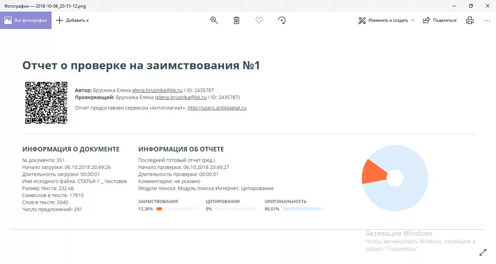Screen dimensions: 496x264
Task: Click the ОРИГИНАЛЬНОСТЬ blue progress bar
Action: (x=304, y=209)
